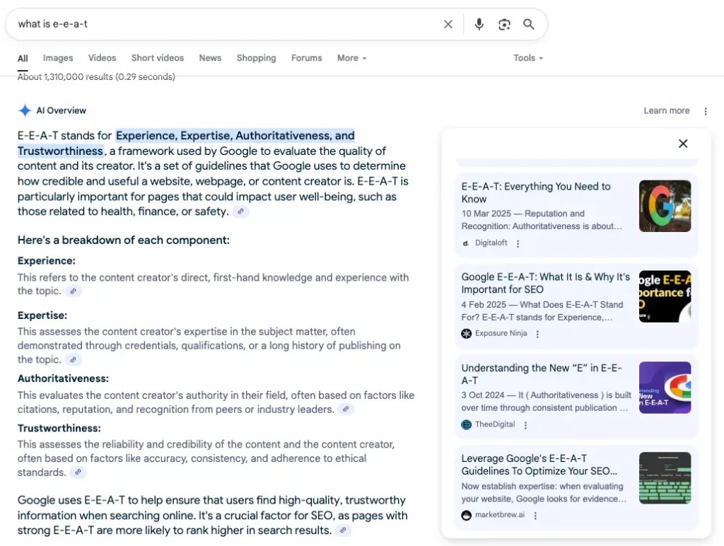Switch to the Images tab
The width and height of the screenshot is (724, 546).
point(58,58)
